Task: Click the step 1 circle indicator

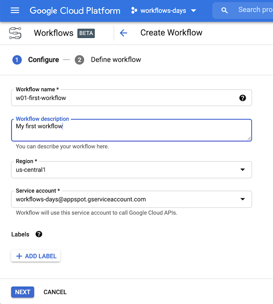Action: pyautogui.click(x=17, y=60)
